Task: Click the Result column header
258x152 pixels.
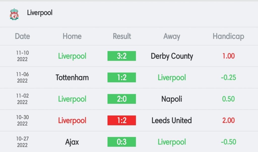Action: point(122,36)
